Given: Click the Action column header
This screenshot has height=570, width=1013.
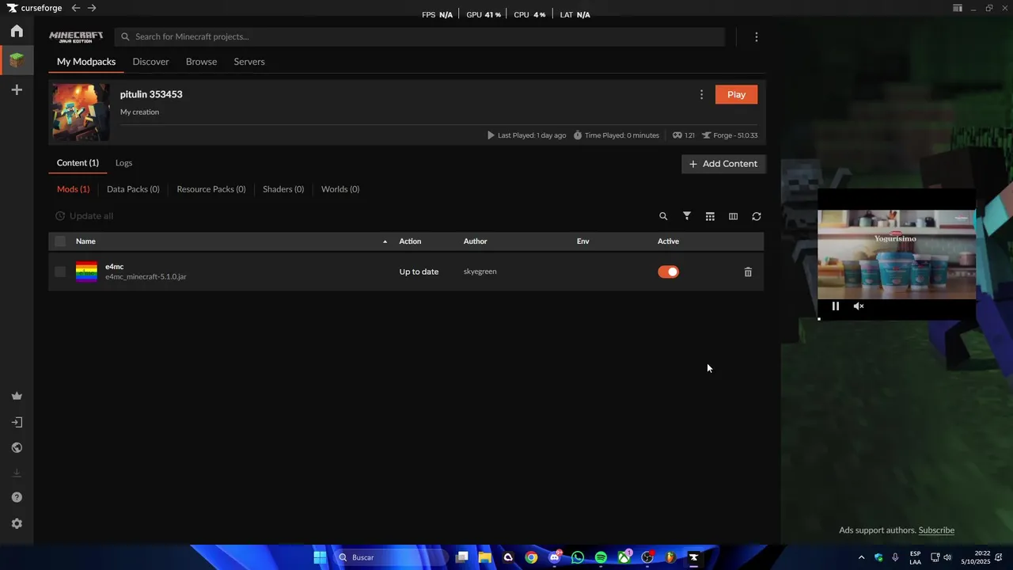Looking at the screenshot, I should pos(410,241).
